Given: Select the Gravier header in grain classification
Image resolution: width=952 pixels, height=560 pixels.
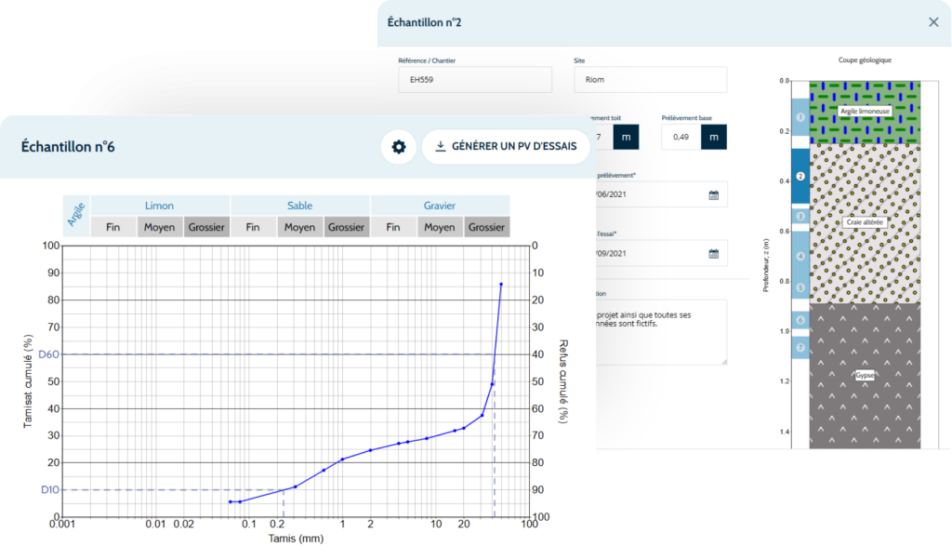Looking at the screenshot, I should point(440,205).
